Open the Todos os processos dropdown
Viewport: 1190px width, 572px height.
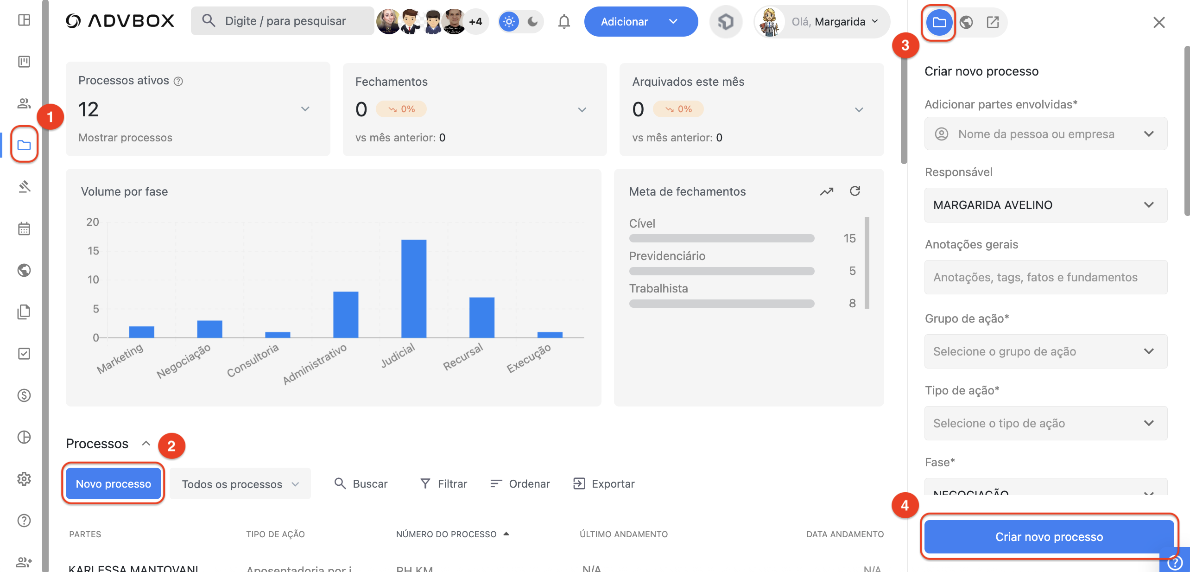point(240,484)
